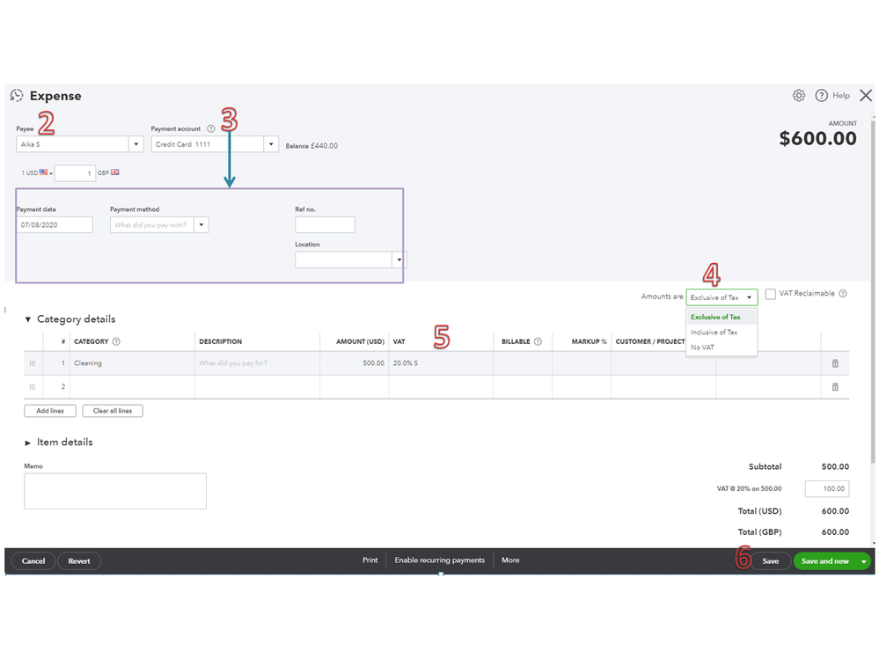
Task: Click the Memo text box
Action: (115, 491)
